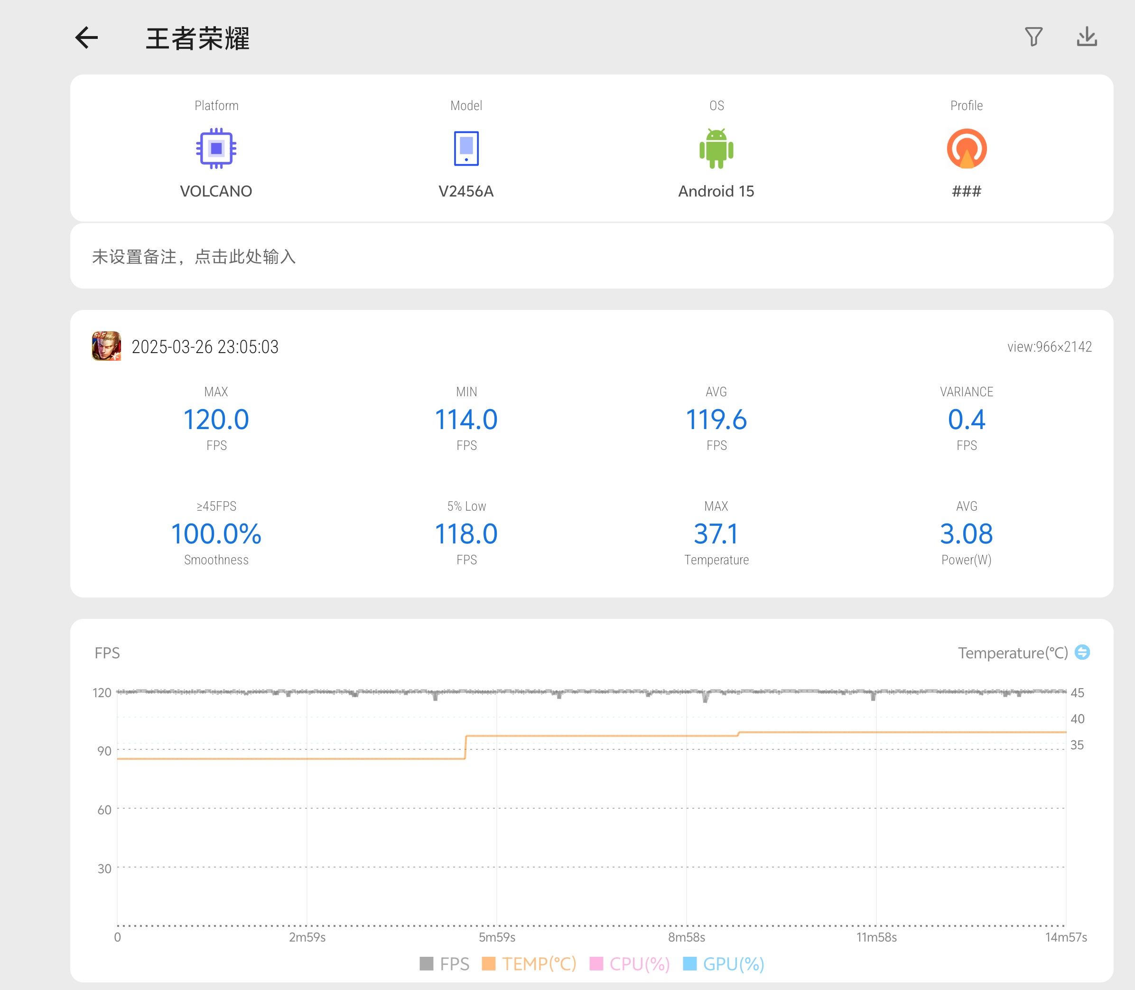Click the 5m59s time axis label
The width and height of the screenshot is (1135, 990).
(x=497, y=937)
